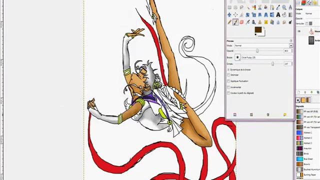Select the Blur/Sharpen drop tool
Screen dimensions: 320x180
coord(278,22)
